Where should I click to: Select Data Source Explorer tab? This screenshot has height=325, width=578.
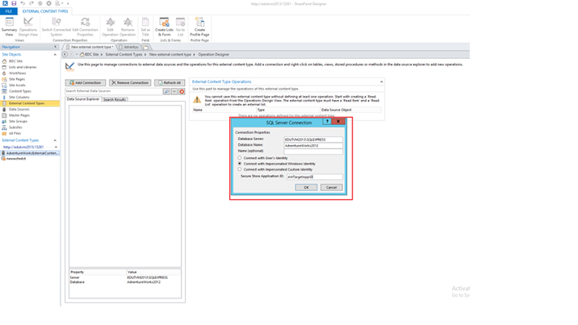(x=83, y=99)
